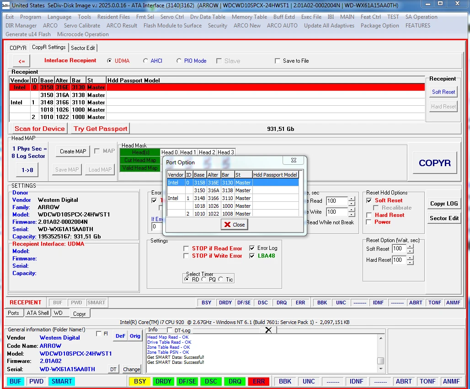Click the Hard Reset wait input field
Screen dimensions: 470x389
[x=399, y=260]
